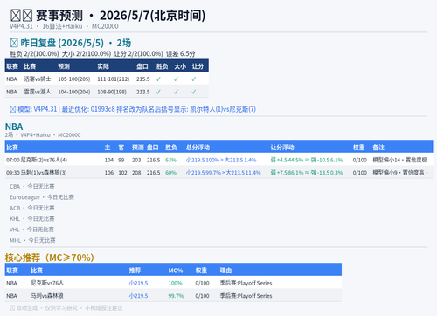Click 季后赛:Playoff Series in the 马刺vs森林狼 row
The image size is (437, 316).
click(x=246, y=296)
